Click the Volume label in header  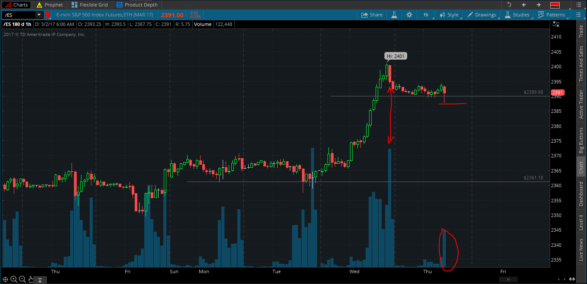click(x=202, y=24)
